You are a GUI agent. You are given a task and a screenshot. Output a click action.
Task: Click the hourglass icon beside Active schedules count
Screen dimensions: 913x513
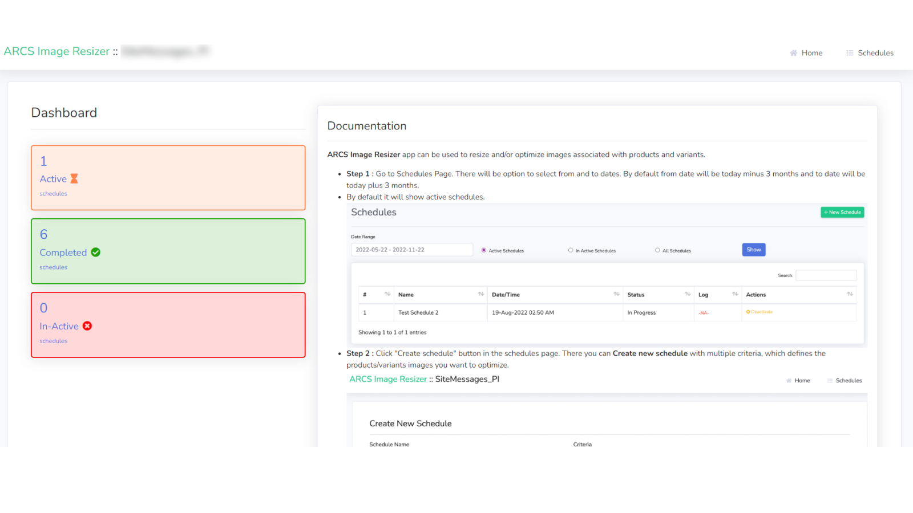click(75, 178)
